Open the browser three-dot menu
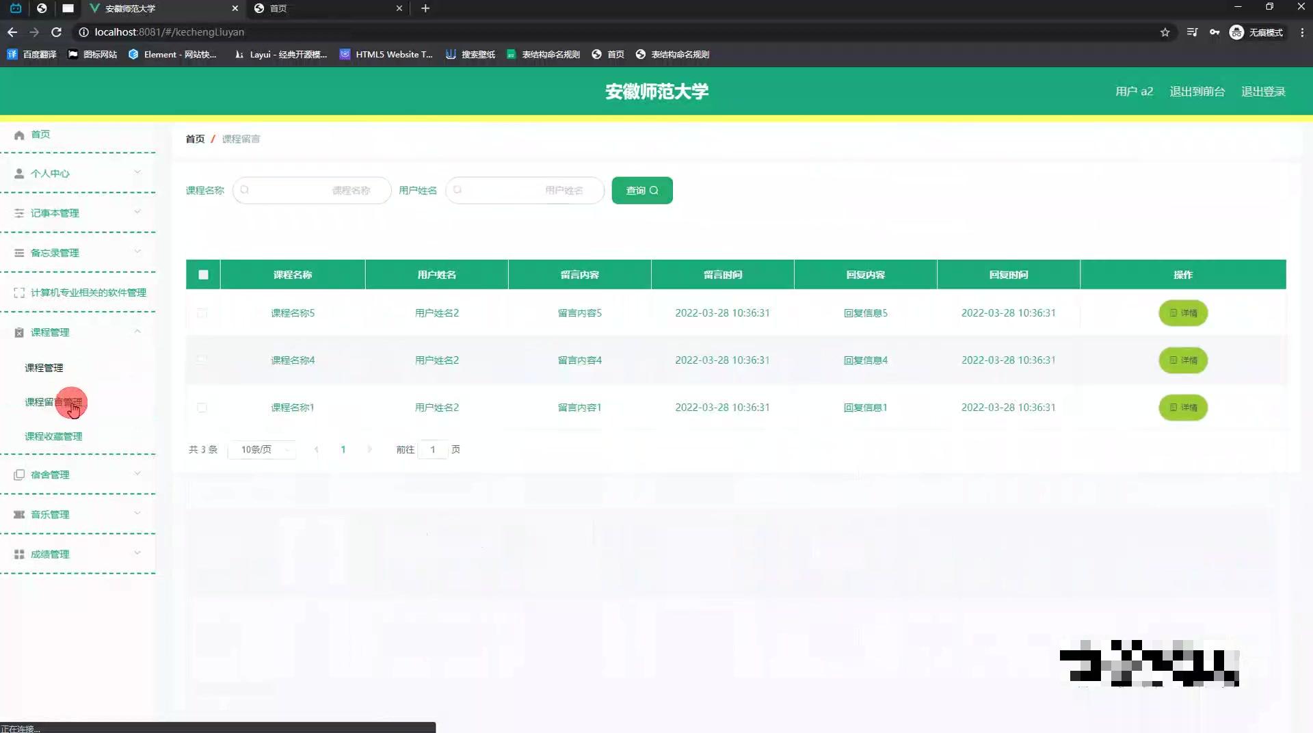Viewport: 1313px width, 733px height. [x=1302, y=32]
